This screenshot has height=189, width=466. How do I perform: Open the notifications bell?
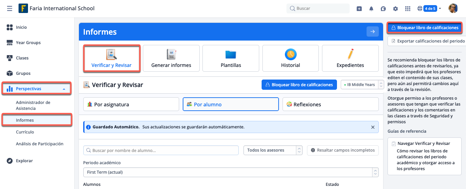tap(371, 9)
